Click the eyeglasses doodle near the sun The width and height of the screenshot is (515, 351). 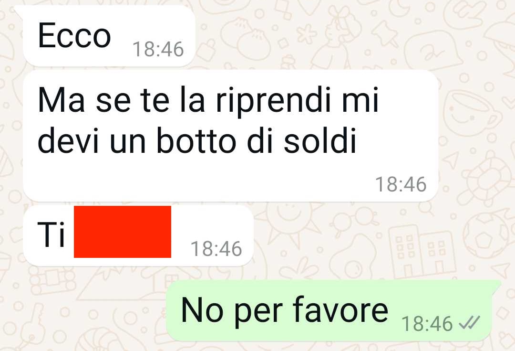[x=355, y=220]
